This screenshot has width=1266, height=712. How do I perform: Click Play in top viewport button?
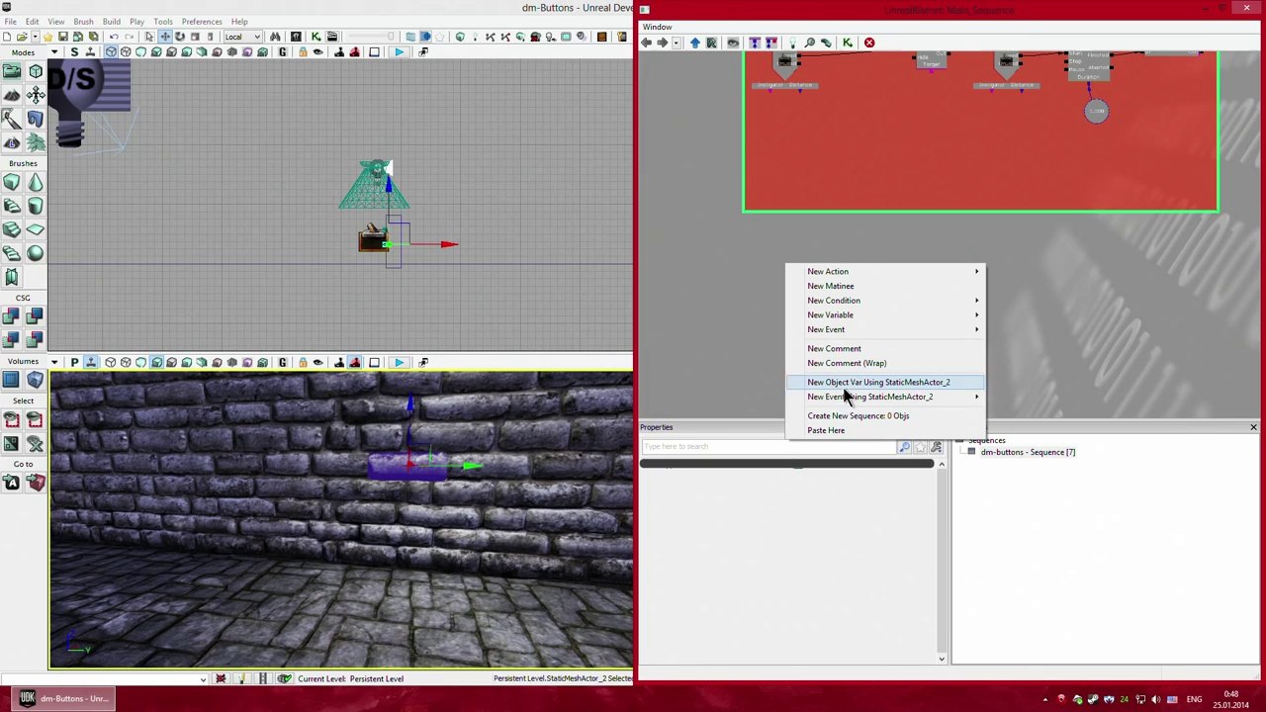(x=399, y=52)
